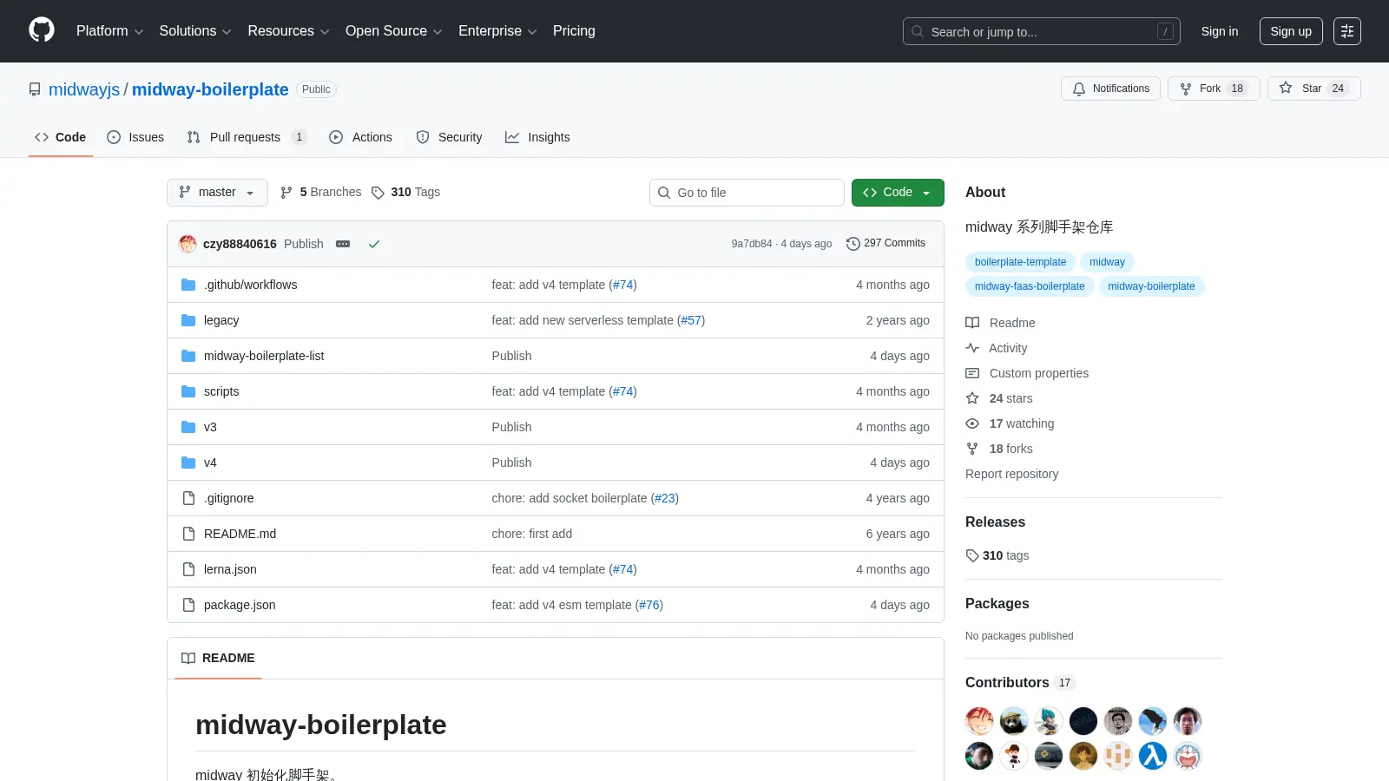This screenshot has width=1389, height=781.
Task: Expand the Open Source menu
Action: 394,31
